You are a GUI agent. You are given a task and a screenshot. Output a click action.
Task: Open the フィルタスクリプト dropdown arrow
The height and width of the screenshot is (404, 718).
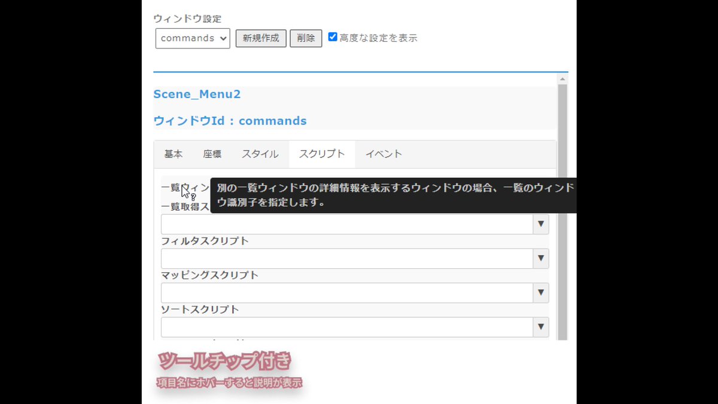540,258
